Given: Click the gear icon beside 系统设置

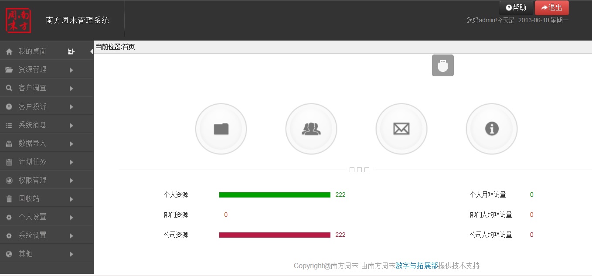Looking at the screenshot, I should click(9, 235).
